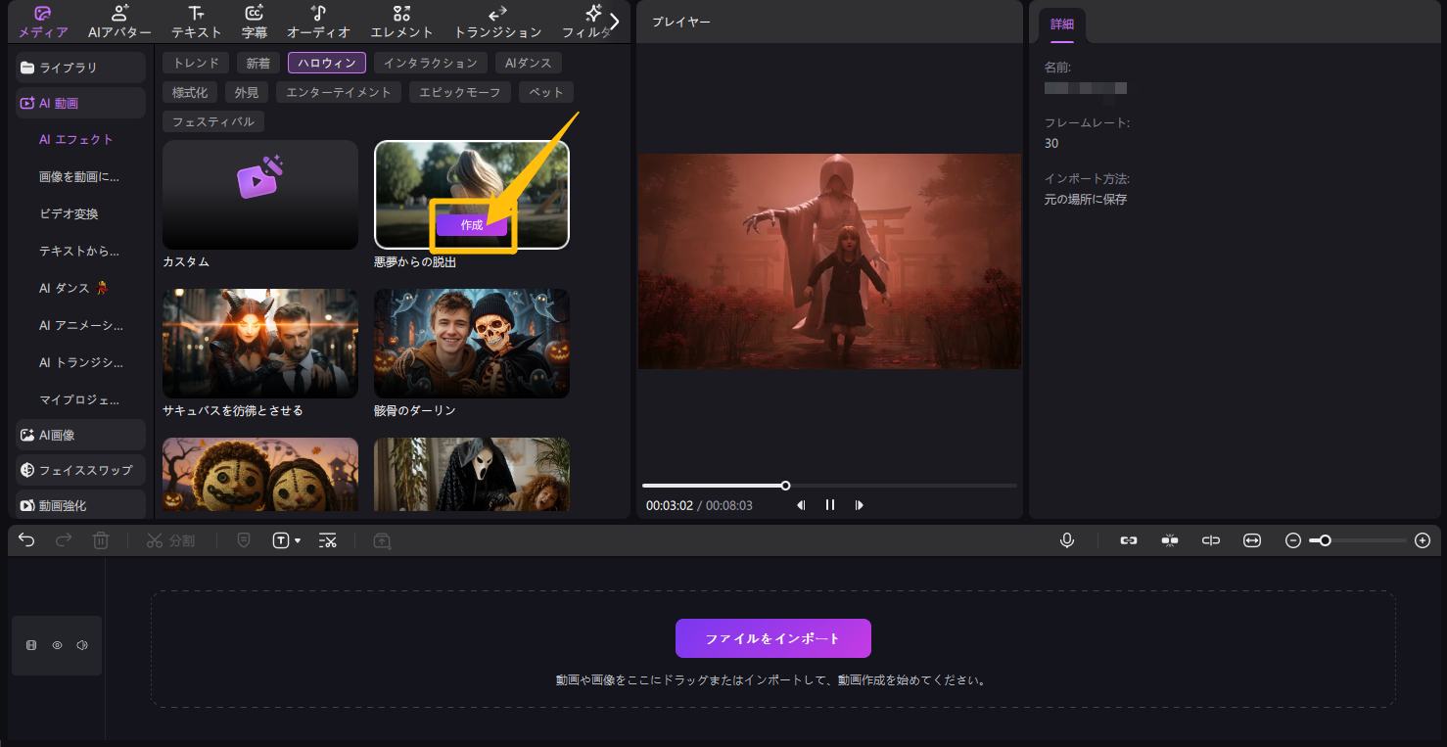Click the zoom in plus icon
This screenshot has height=747, width=1447.
tap(1423, 540)
